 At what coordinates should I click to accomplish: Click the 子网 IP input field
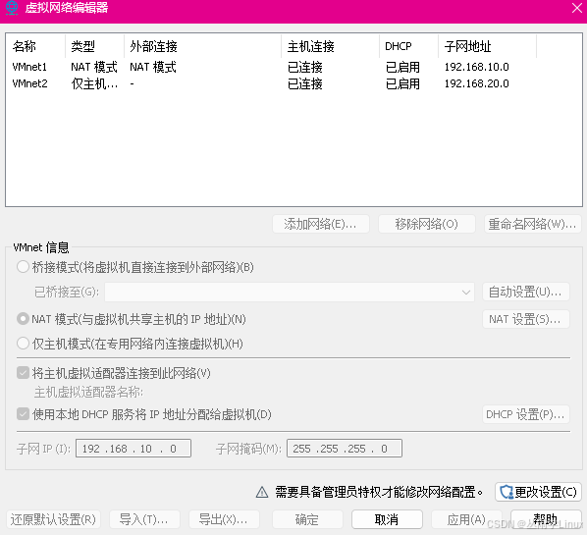point(133,449)
